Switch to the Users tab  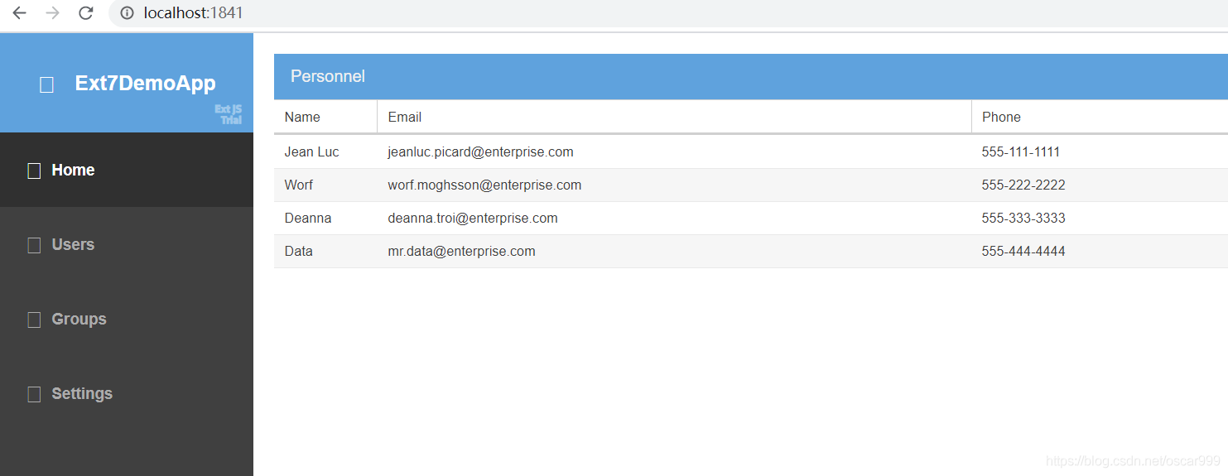click(127, 244)
